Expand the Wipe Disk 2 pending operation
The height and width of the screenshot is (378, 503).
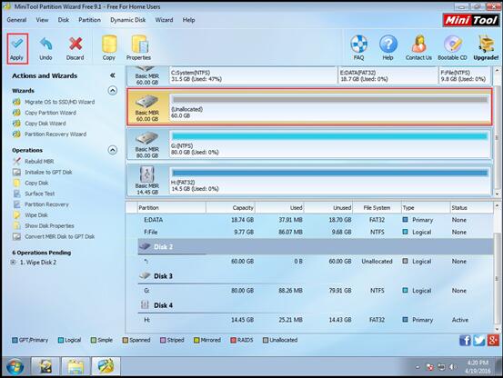pyautogui.click(x=13, y=263)
